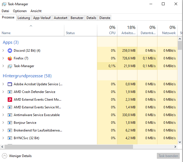This screenshot has height=162, width=183.
Task: Click BrYNCSvc memory value 4,2 MB
Action: coord(131,138)
